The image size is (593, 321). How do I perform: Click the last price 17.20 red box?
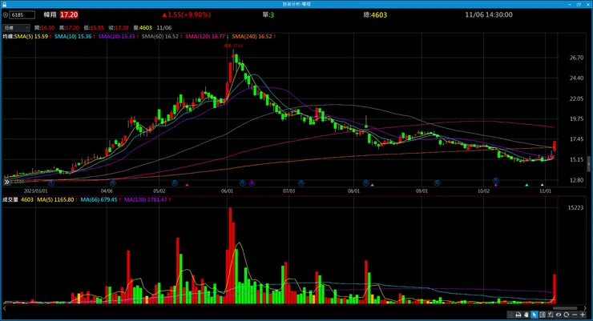[x=69, y=14]
